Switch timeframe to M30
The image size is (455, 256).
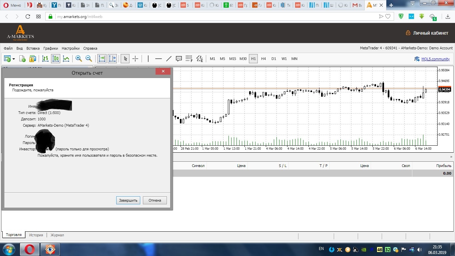pyautogui.click(x=243, y=59)
